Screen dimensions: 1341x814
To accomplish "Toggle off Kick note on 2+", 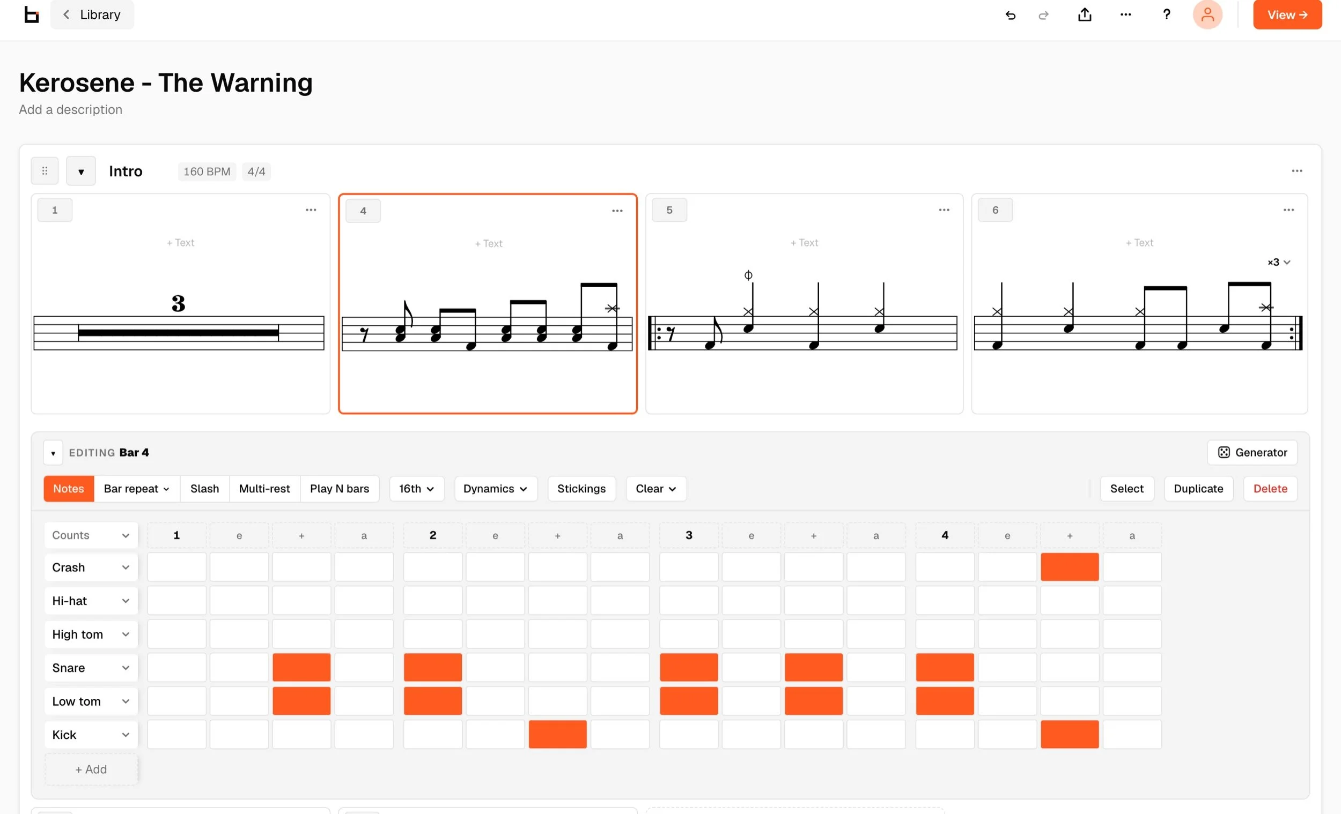I will click(x=557, y=735).
